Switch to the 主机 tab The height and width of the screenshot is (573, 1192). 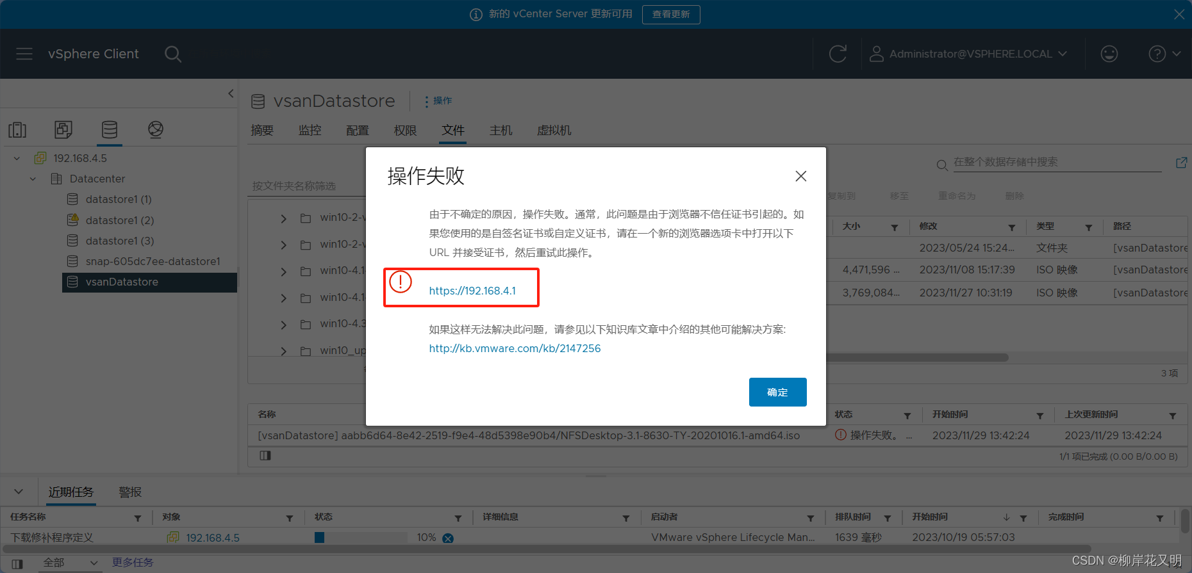(x=501, y=131)
